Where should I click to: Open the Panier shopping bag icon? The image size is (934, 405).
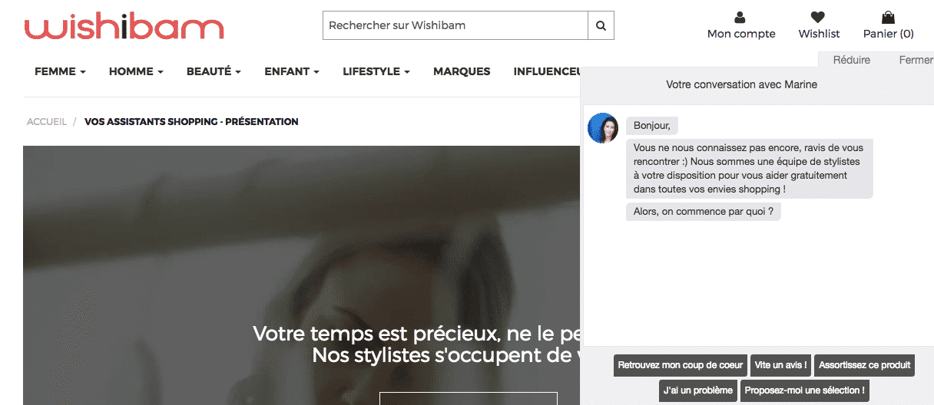tap(888, 18)
